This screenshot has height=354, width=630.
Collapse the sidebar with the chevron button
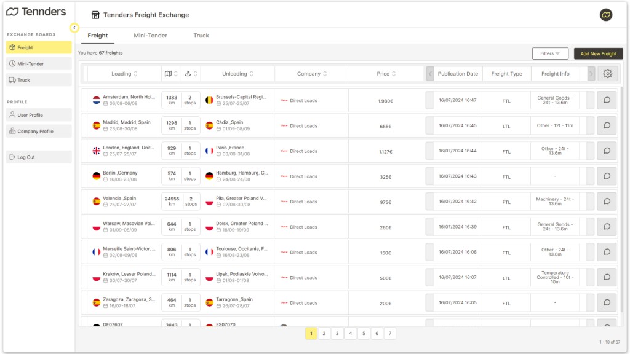(74, 28)
